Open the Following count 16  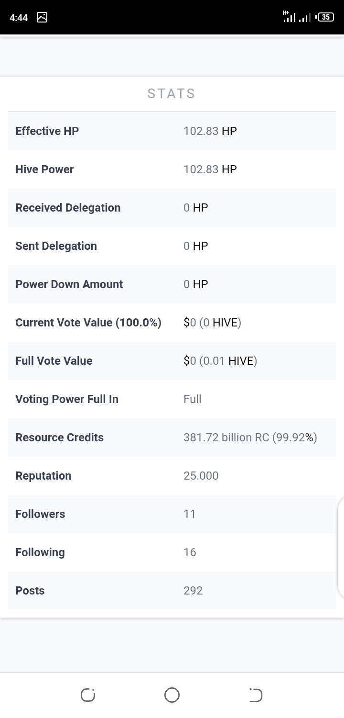pos(190,552)
